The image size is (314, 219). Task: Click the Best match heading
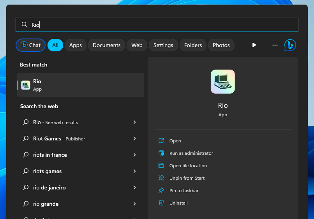[x=34, y=65]
